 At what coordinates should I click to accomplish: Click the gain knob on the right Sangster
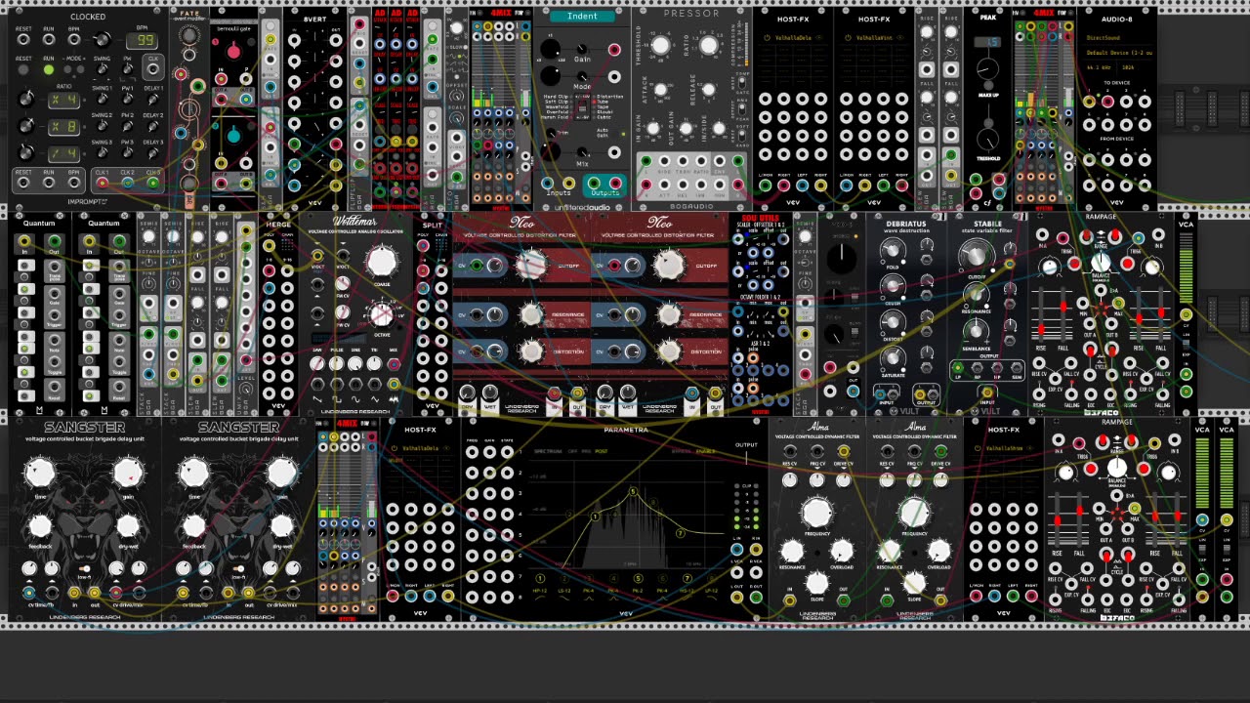(282, 474)
